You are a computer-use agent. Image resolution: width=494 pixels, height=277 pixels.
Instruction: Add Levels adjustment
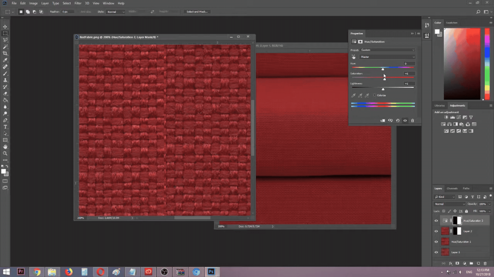click(x=452, y=117)
